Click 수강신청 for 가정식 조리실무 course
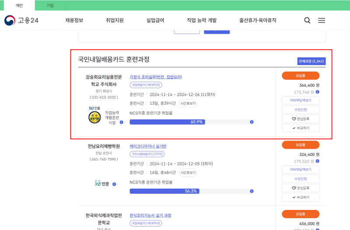 [301, 110]
